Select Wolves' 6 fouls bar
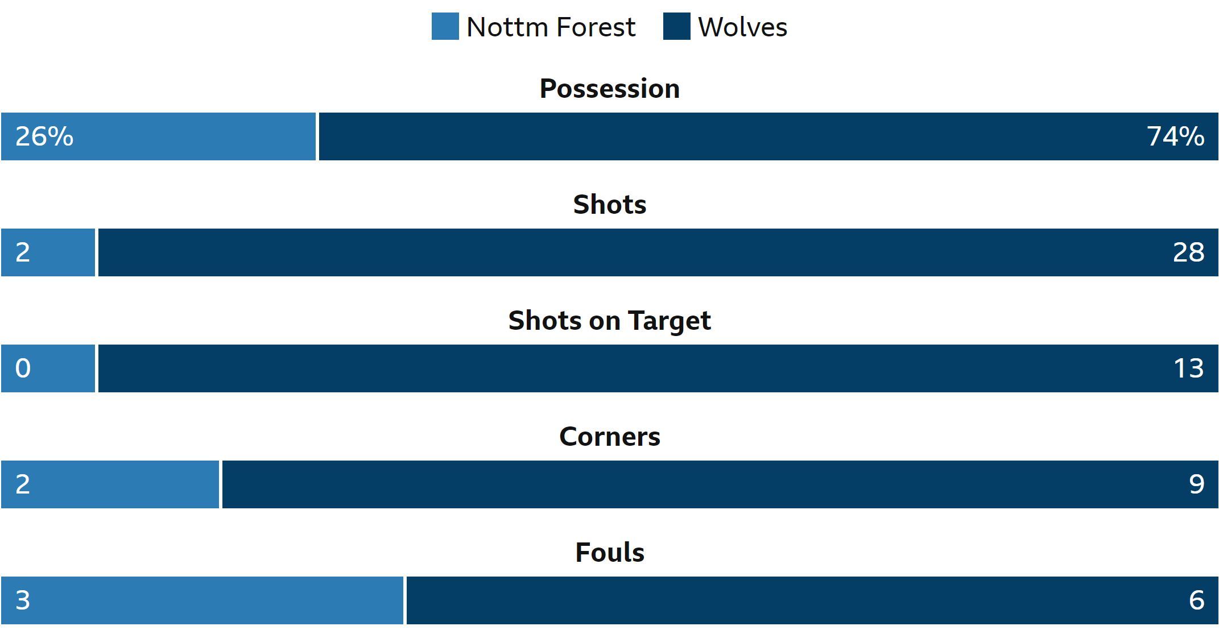 tap(812, 600)
